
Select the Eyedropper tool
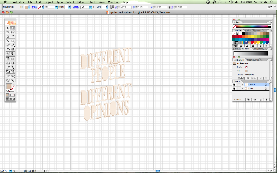(8, 67)
